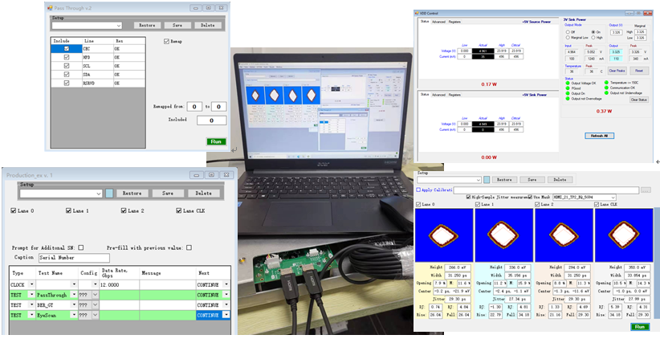Click the Lane CLK eye diagram image
The width and height of the screenshot is (660, 339).
(x=625, y=233)
